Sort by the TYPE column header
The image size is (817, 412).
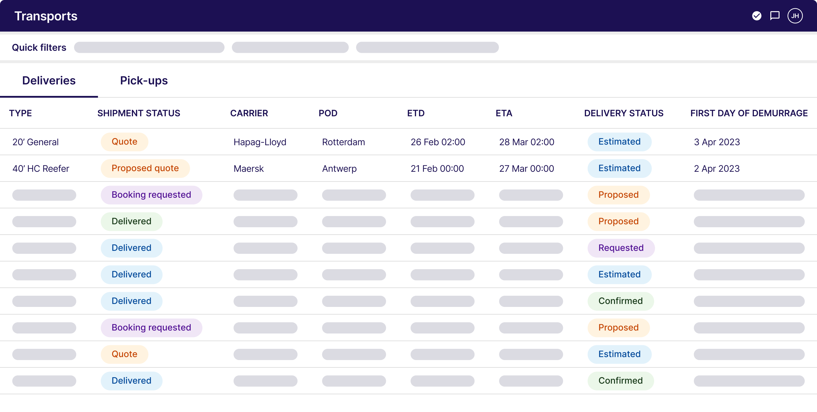tap(20, 113)
